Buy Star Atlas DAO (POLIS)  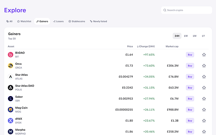click(190, 88)
